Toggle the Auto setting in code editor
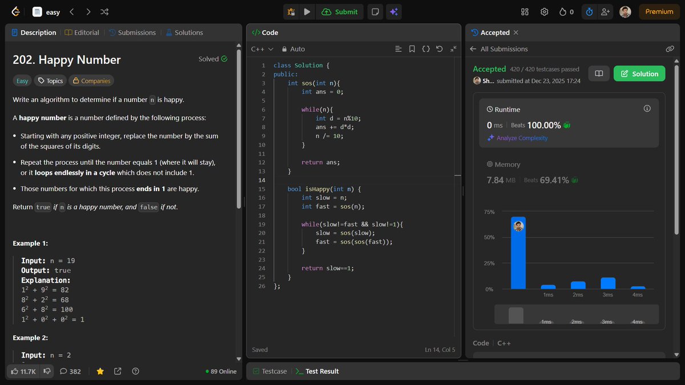 click(x=293, y=49)
